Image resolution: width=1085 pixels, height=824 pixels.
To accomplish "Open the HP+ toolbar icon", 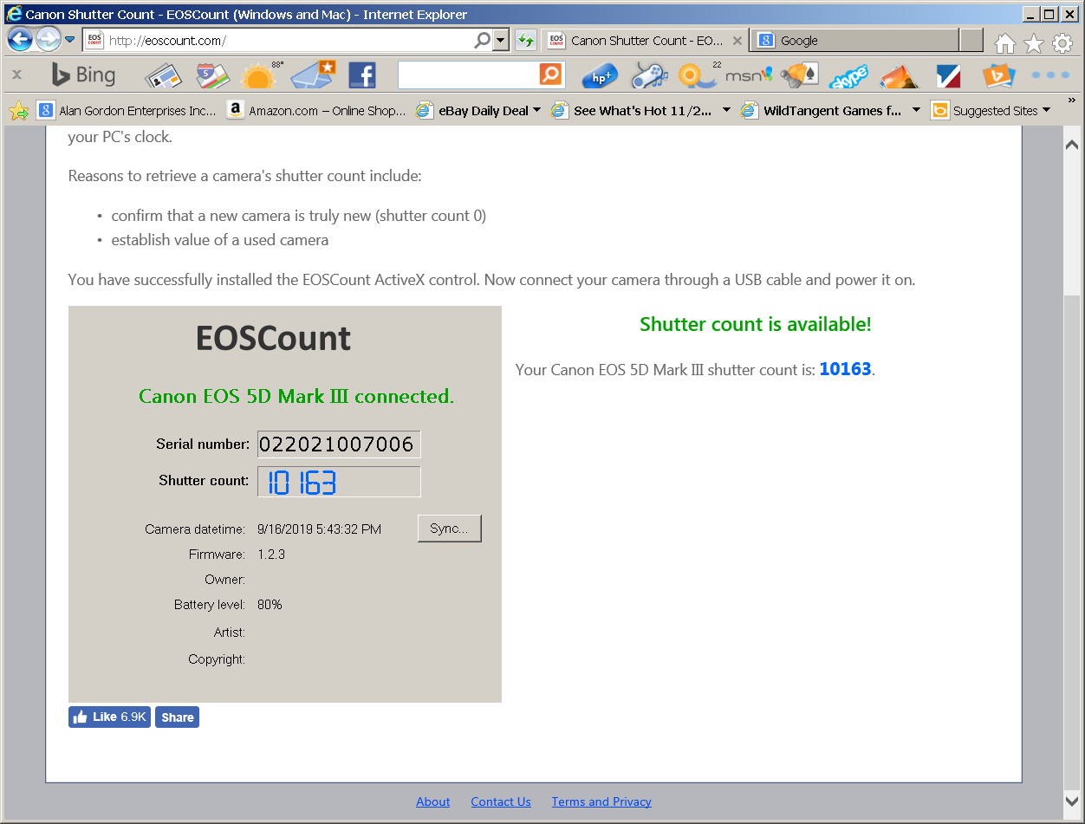I will [600, 76].
